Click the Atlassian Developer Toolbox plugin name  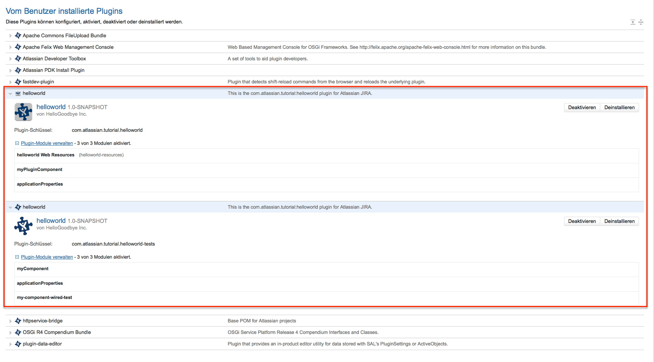(54, 58)
